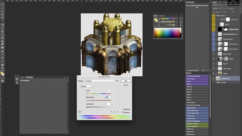Open the layer blend mode dropdown
The height and width of the screenshot is (136, 242).
point(220,8)
